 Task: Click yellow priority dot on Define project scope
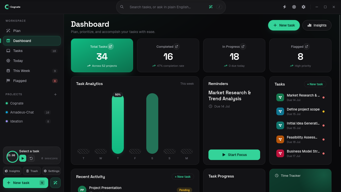(324, 111)
